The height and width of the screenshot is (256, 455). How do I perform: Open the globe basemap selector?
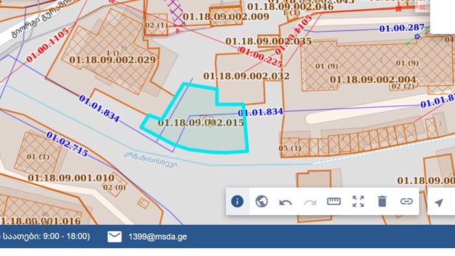(x=261, y=201)
